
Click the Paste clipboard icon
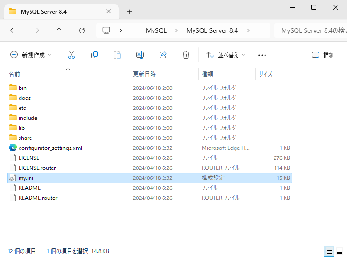point(117,55)
